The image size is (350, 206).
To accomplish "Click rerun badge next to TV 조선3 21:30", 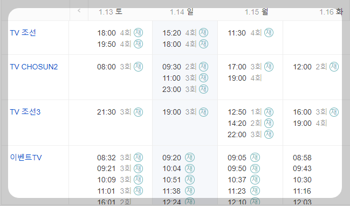I will tap(138, 112).
